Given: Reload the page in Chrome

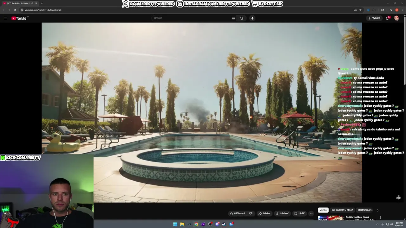Looking at the screenshot, I should click(15, 10).
